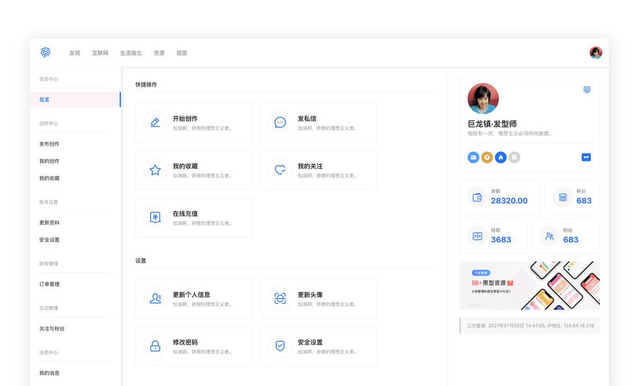
Task: Click the user avatar in top right corner
Action: click(595, 53)
